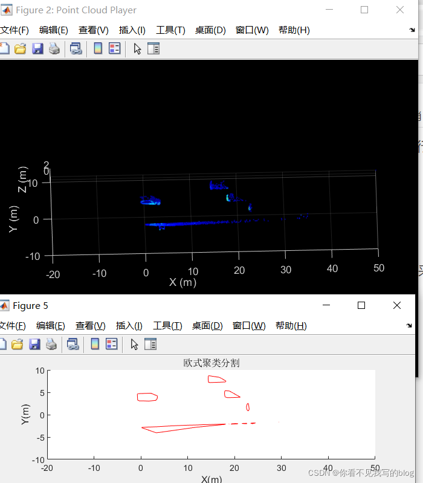The width and height of the screenshot is (423, 483).
Task: Click MATLAB logo icon of Figure 2 title bar
Action: click(6, 10)
